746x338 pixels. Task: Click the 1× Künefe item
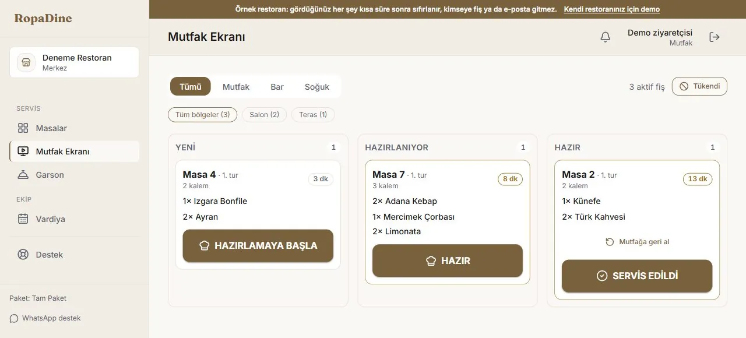pos(581,201)
